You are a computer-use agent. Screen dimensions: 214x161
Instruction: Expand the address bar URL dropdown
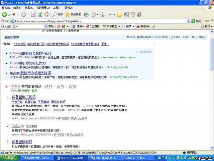pyautogui.click(x=188, y=21)
